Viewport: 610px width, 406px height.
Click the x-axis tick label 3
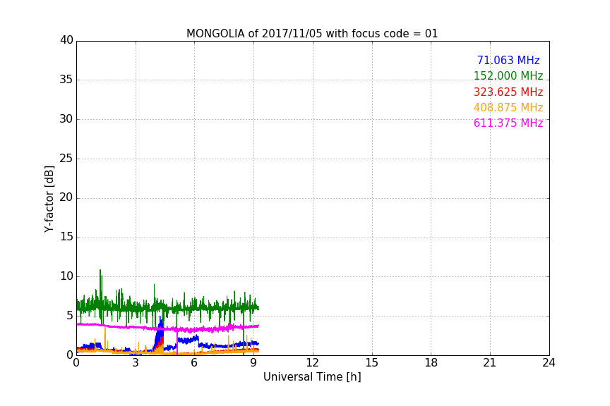[136, 363]
